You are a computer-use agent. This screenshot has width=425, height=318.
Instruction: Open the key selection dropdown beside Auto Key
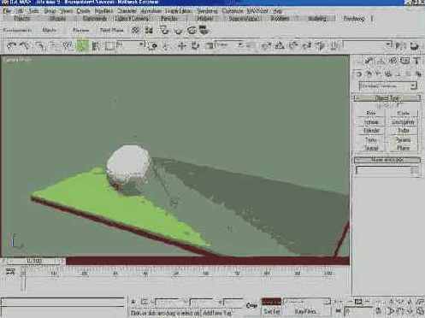pos(307,302)
